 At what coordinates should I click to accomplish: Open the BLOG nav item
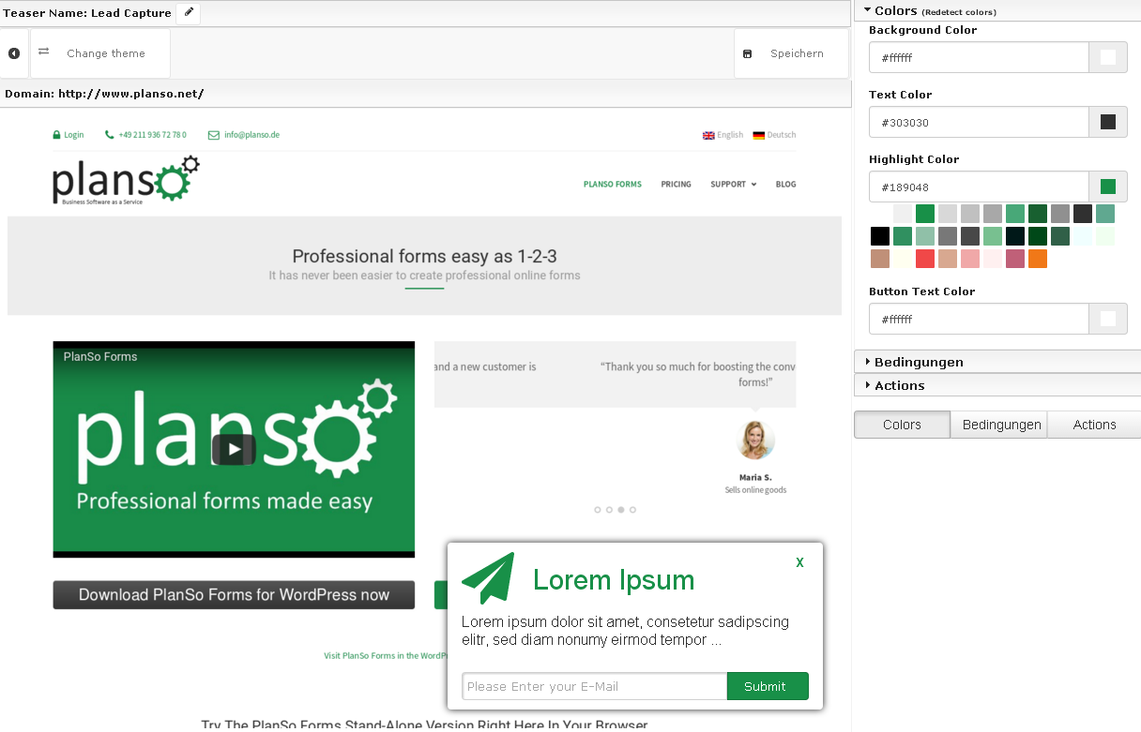(785, 185)
